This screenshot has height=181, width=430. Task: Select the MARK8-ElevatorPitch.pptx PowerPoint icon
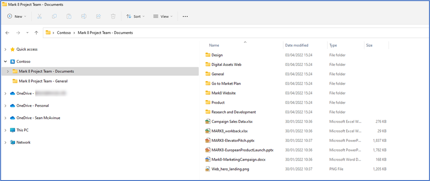coord(208,141)
